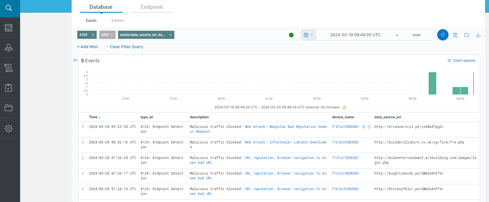This screenshot has width=489, height=202.
Task: Expand the 09:23:38 event row
Action: click(x=83, y=127)
